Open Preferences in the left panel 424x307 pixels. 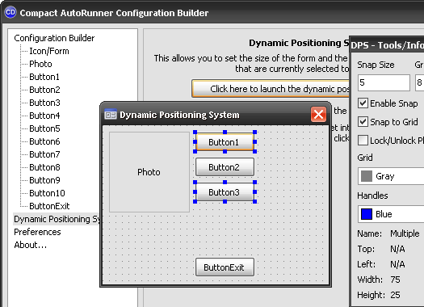pos(37,232)
